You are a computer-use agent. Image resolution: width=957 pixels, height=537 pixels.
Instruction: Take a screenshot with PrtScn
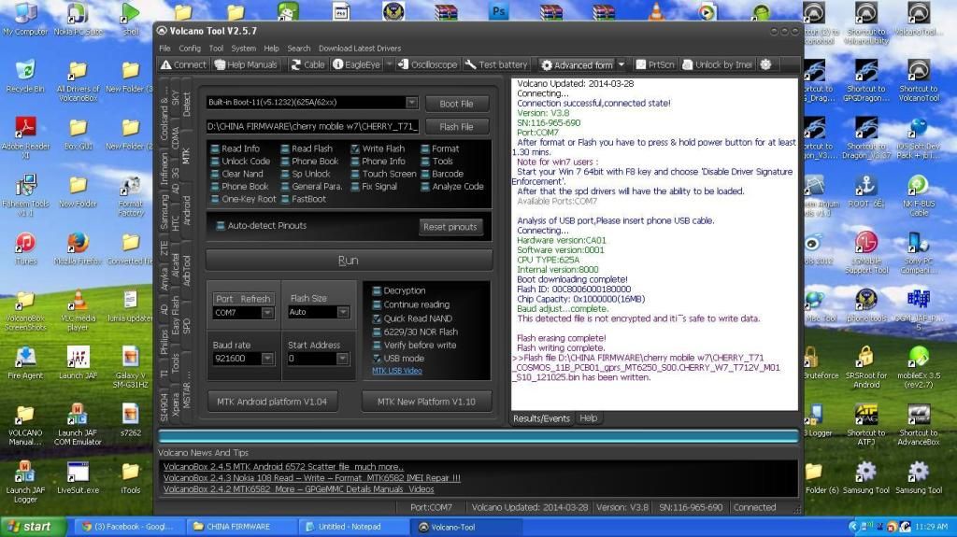(x=655, y=64)
